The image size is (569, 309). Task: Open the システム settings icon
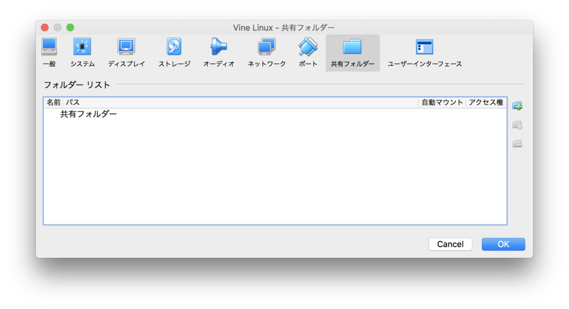pyautogui.click(x=82, y=53)
